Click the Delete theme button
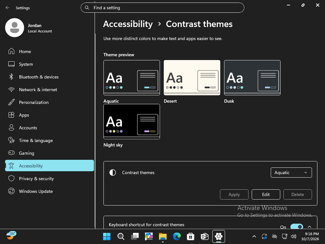The width and height of the screenshot is (325, 244). pos(297,194)
